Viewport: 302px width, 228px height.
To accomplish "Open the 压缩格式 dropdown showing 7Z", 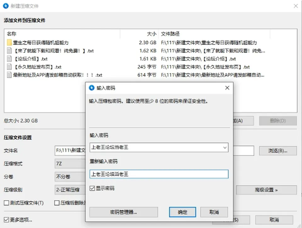I will click(70, 164).
